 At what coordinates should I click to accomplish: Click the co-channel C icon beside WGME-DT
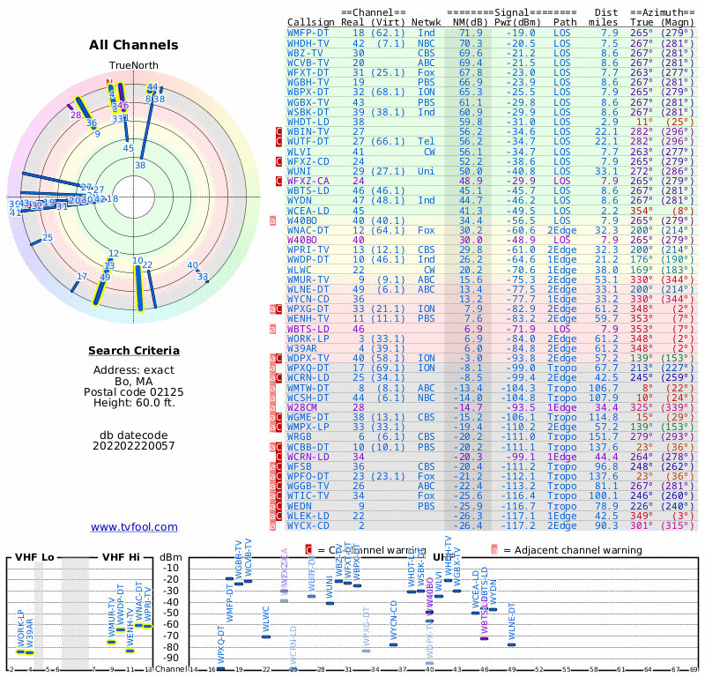278,418
